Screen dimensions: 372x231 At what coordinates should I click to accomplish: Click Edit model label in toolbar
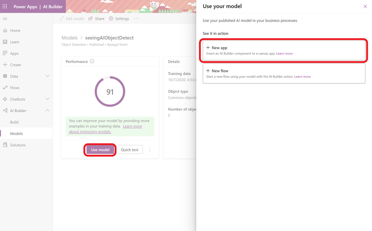click(x=75, y=19)
